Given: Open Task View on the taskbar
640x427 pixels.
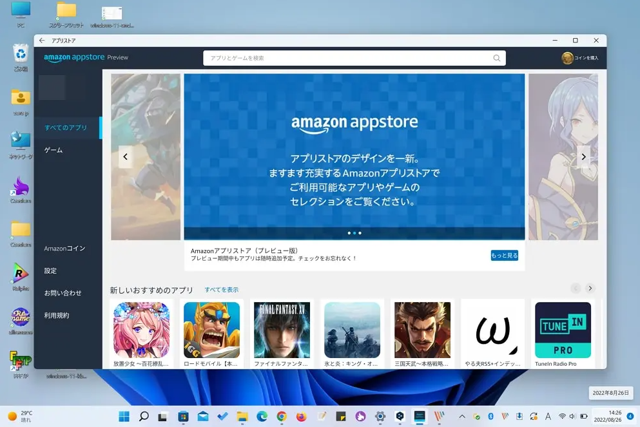Looking at the screenshot, I should point(163,417).
